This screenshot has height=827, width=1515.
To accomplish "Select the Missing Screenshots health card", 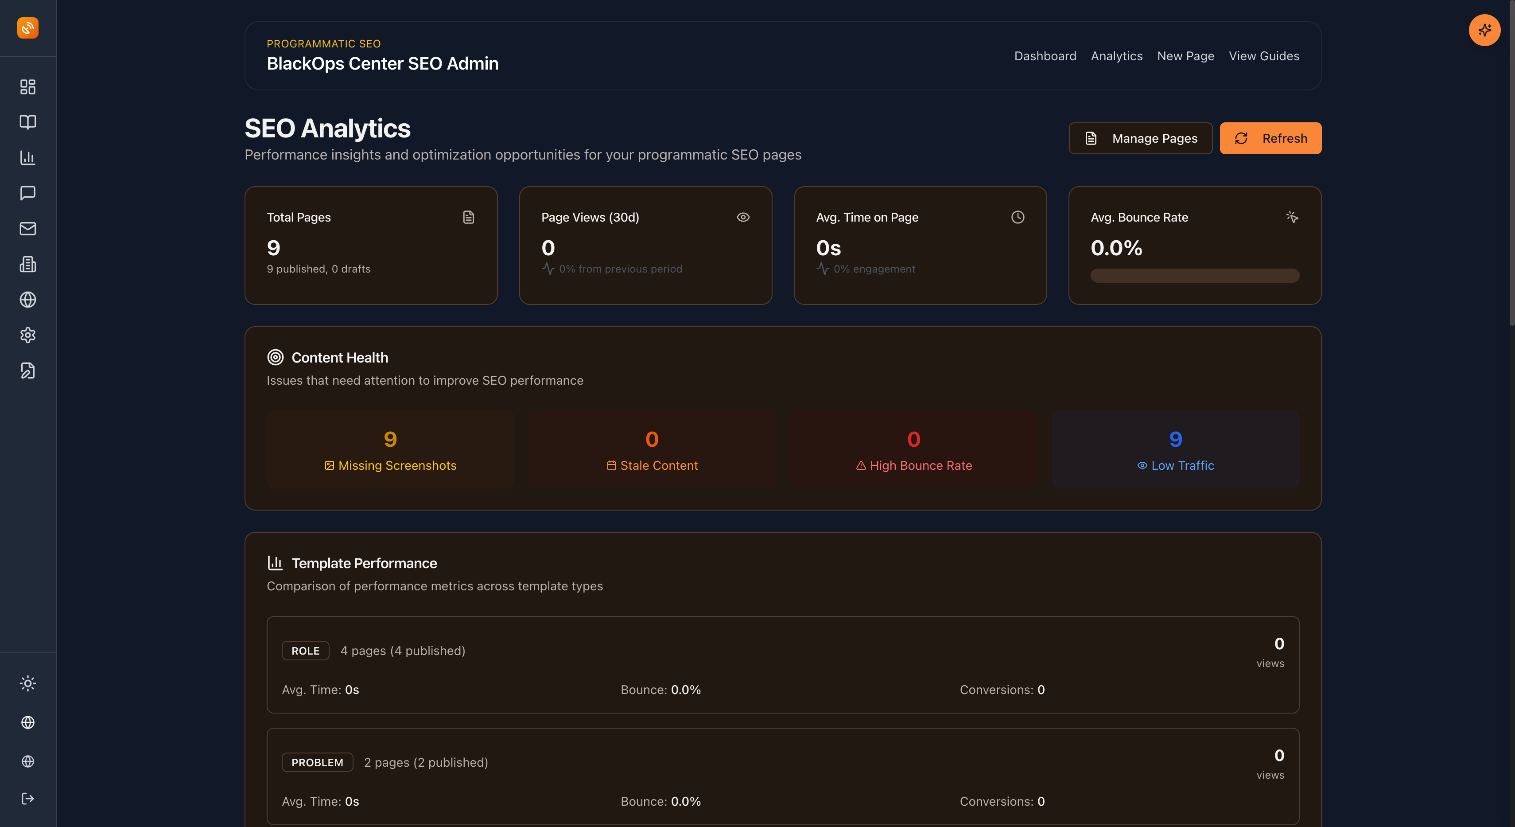I will click(390, 450).
